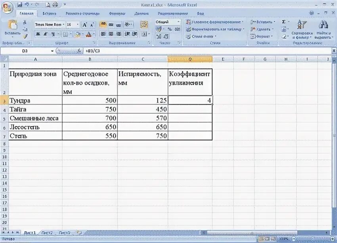337x243 pixels.
Task: Open Format as Table dropdown
Action: 215,29
